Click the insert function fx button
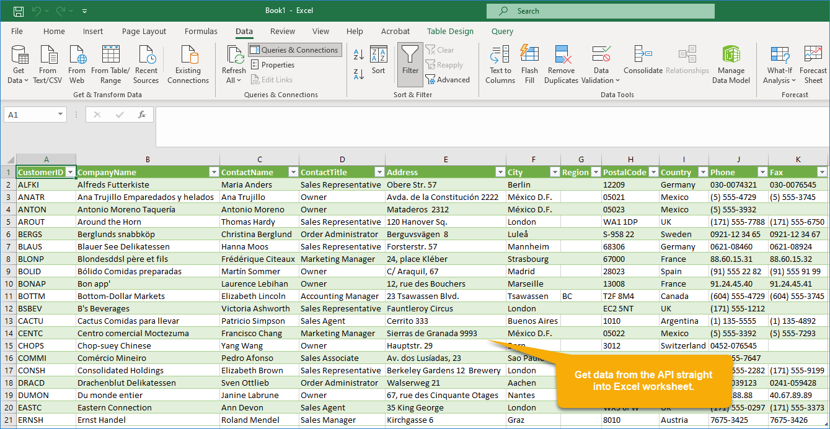The width and height of the screenshot is (830, 429). click(142, 115)
